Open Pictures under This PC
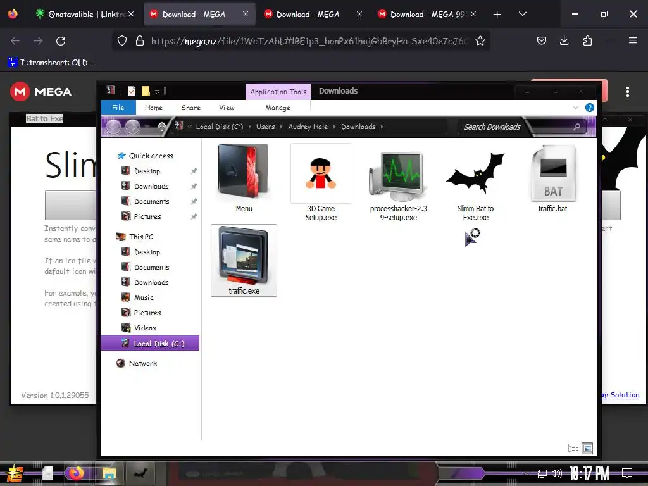 [x=147, y=313]
